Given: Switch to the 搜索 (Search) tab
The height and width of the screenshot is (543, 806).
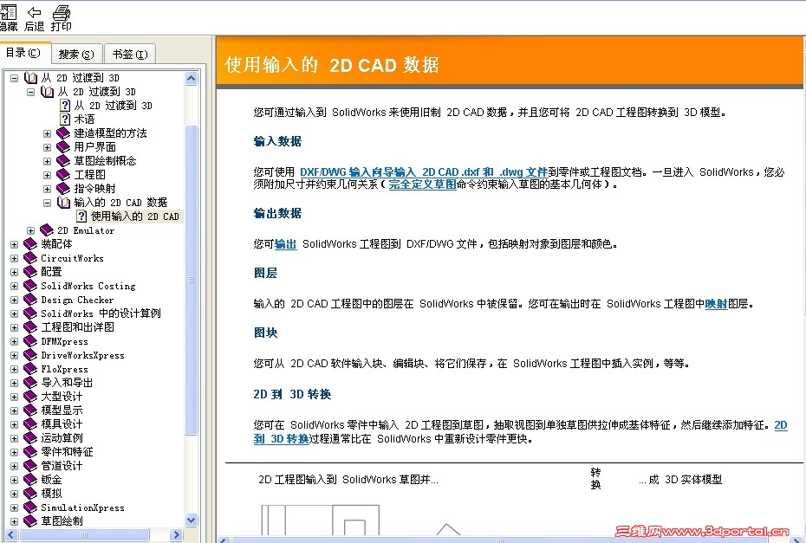Looking at the screenshot, I should click(76, 54).
